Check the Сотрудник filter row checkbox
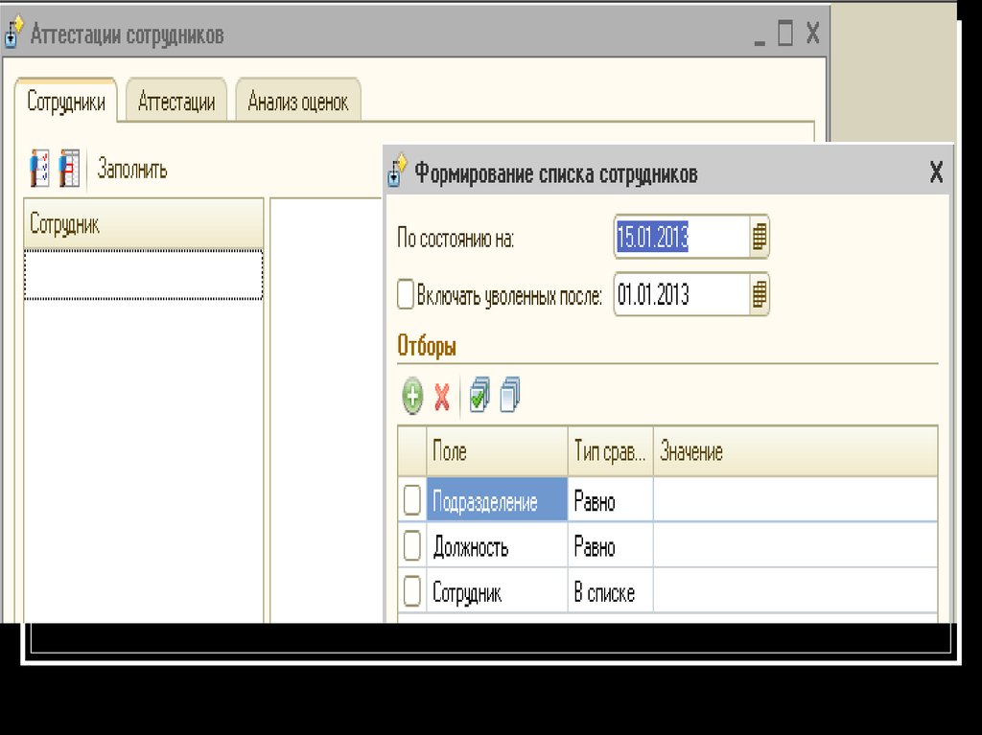The image size is (982, 735). click(x=412, y=592)
